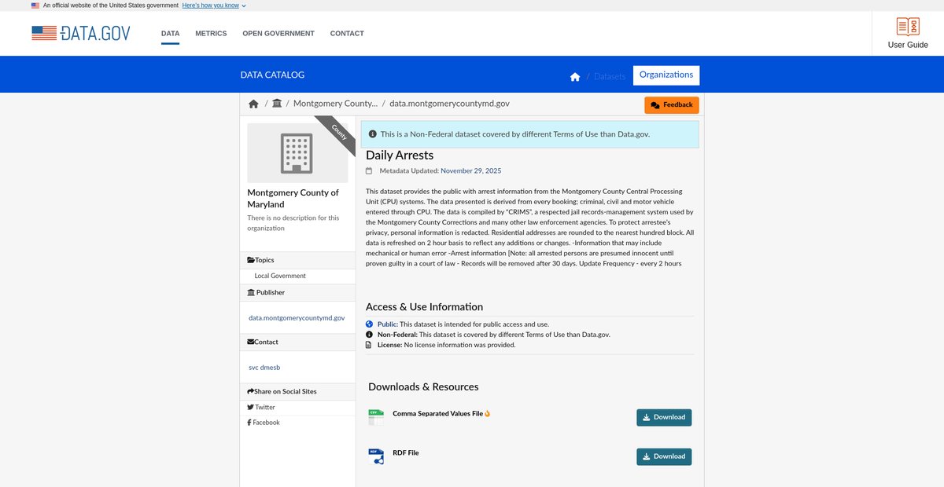The height and width of the screenshot is (487, 944).
Task: Click the globe icon beside Public
Action: pos(369,324)
